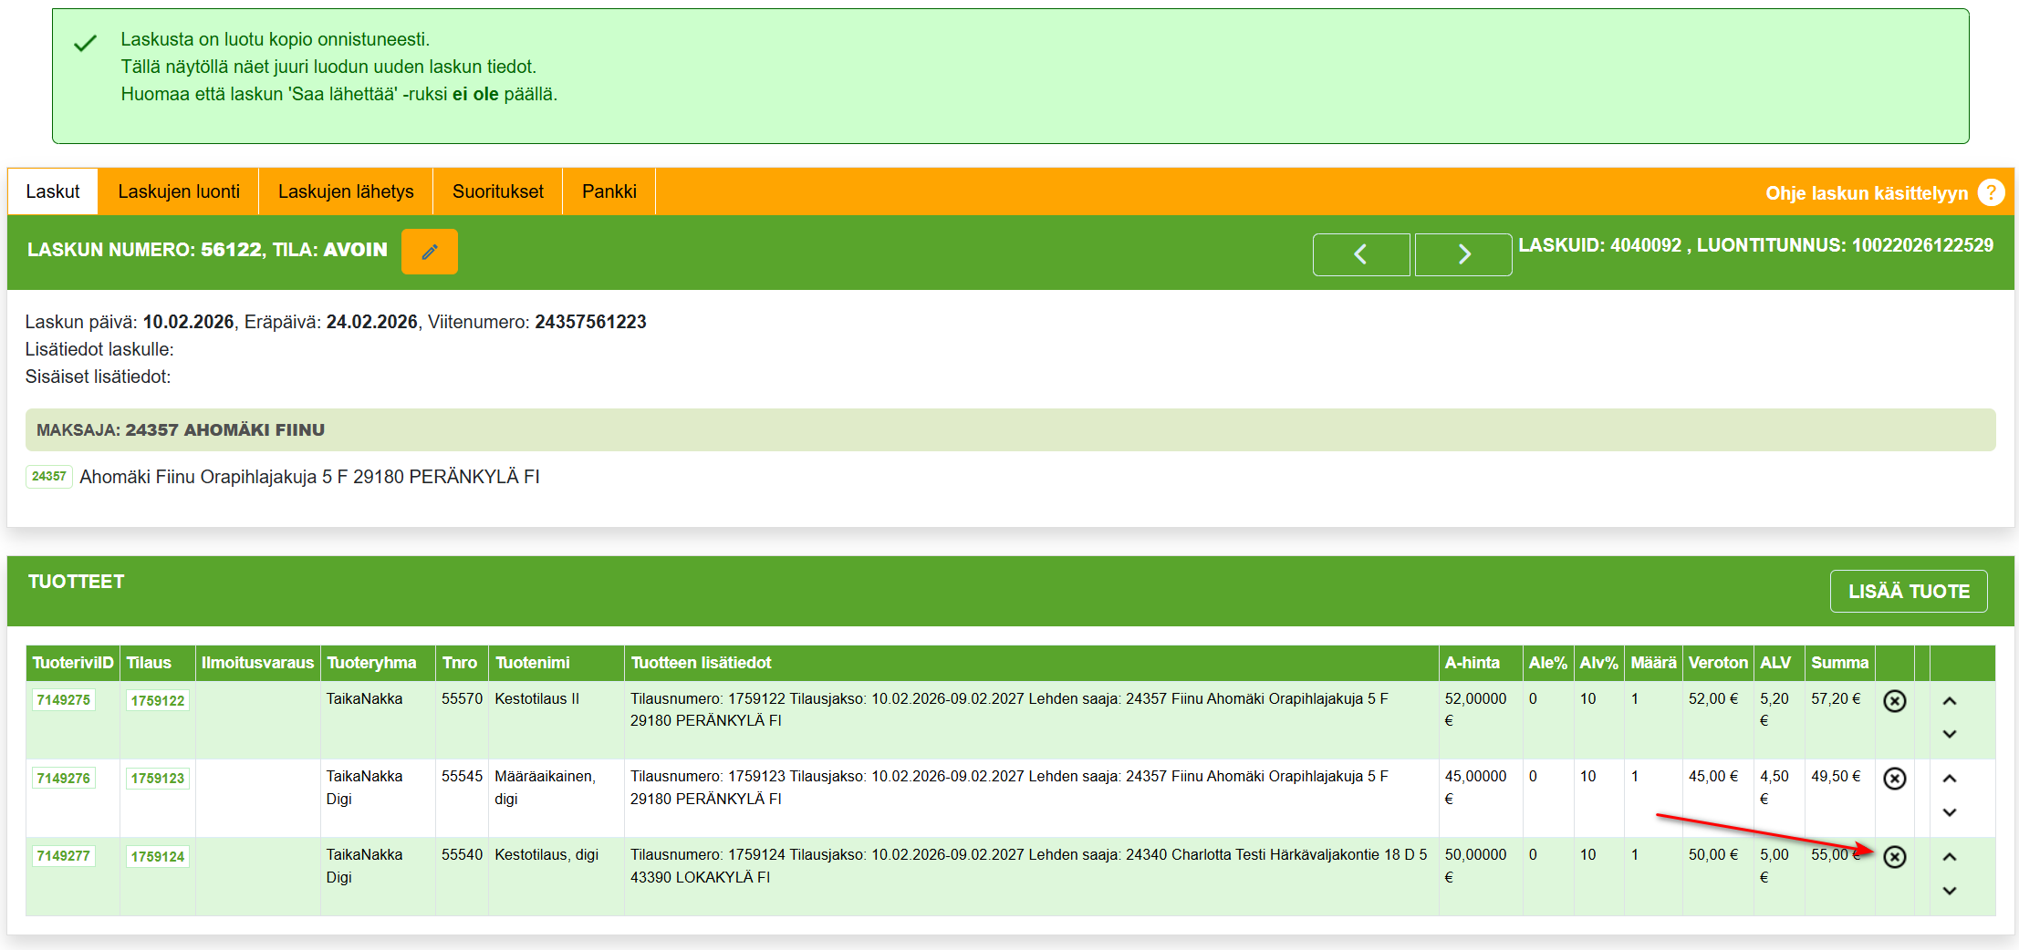Switch to Laskujen luonti tab

179,191
